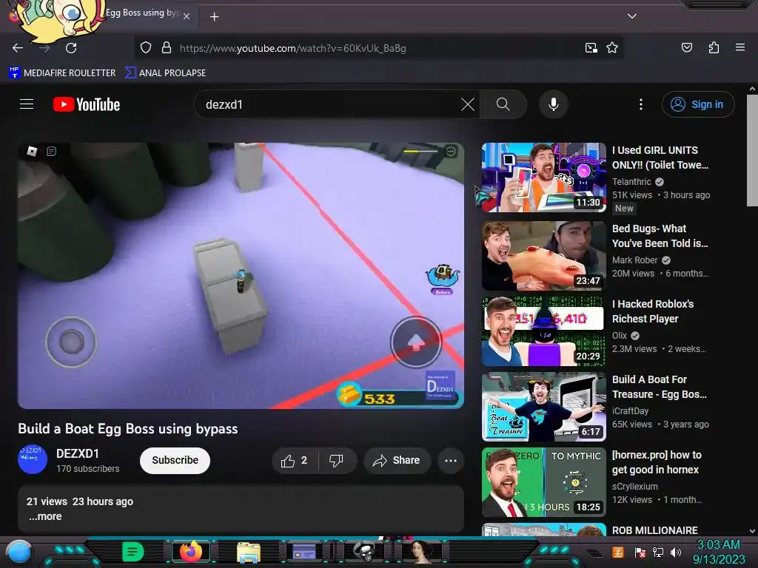The image size is (758, 568).
Task: Open File Explorer folder on taskbar
Action: click(x=249, y=552)
